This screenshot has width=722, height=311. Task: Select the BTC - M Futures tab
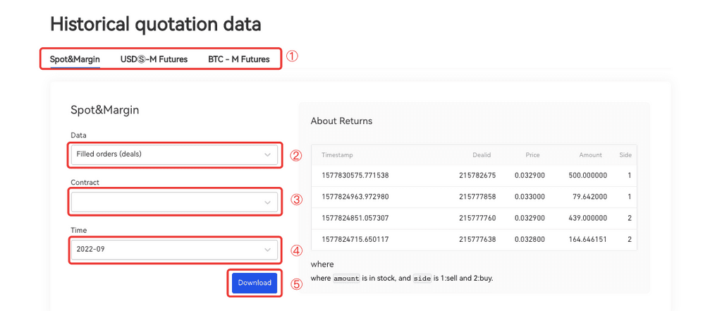[x=238, y=59]
